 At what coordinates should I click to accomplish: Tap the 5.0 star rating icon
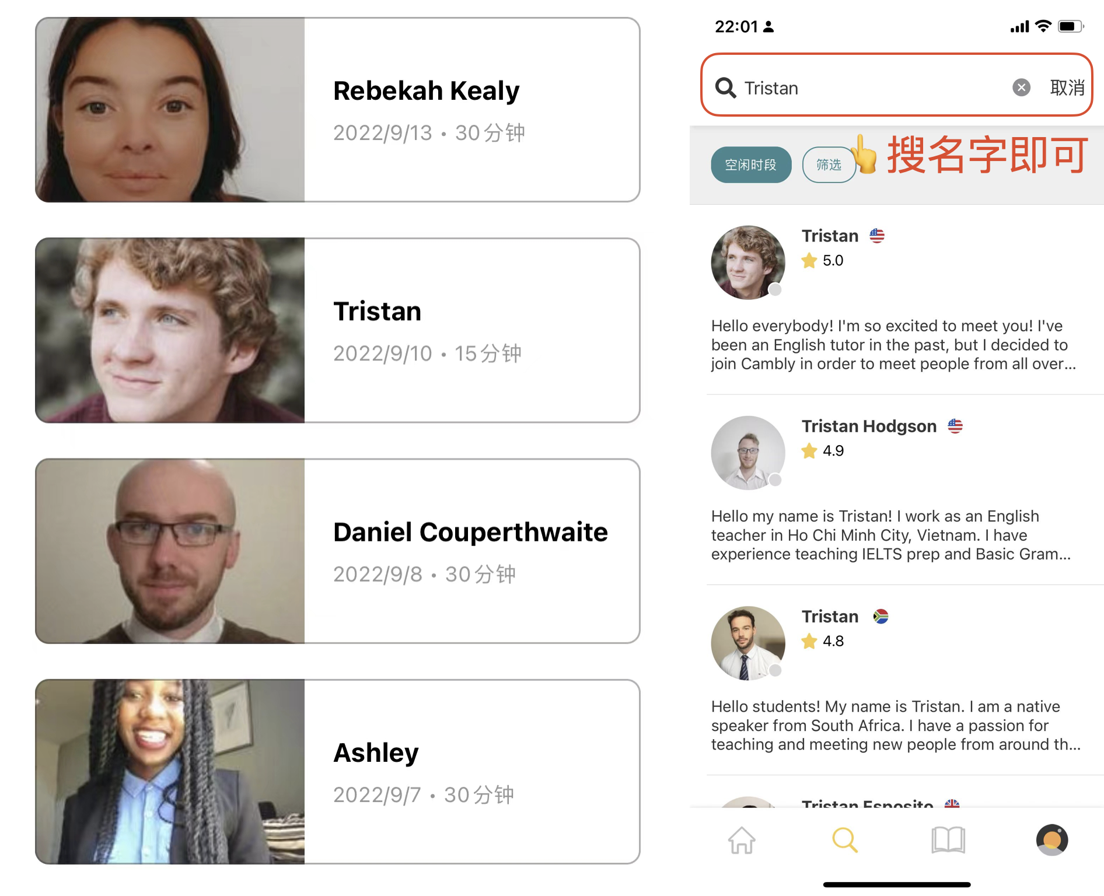pyautogui.click(x=809, y=260)
